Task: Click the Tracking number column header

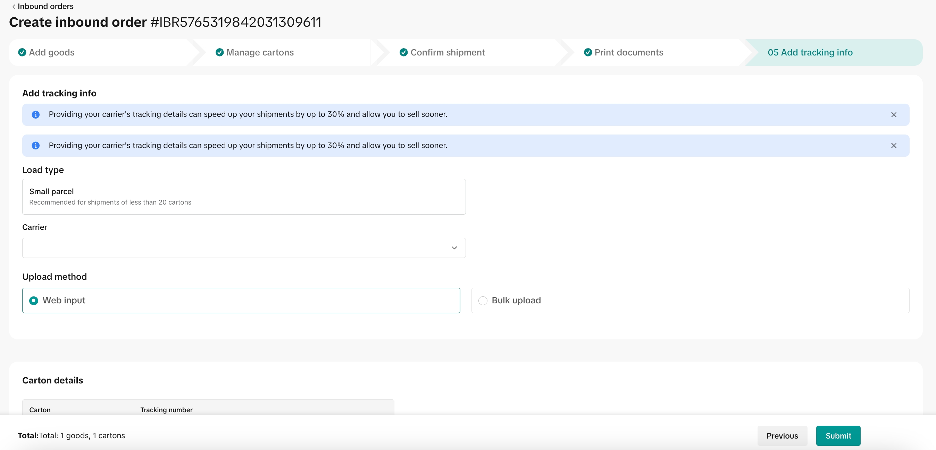Action: 166,409
